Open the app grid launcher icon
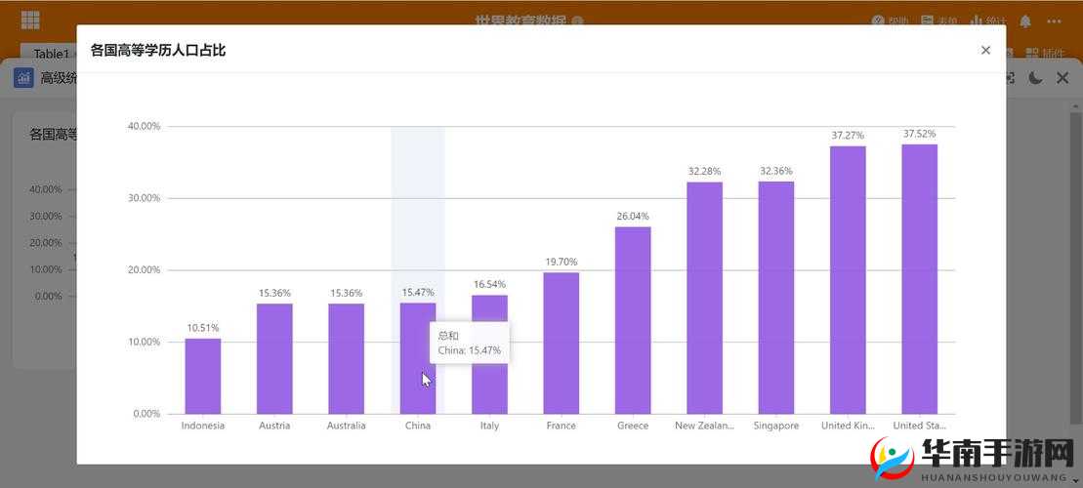The image size is (1083, 488). click(x=30, y=20)
